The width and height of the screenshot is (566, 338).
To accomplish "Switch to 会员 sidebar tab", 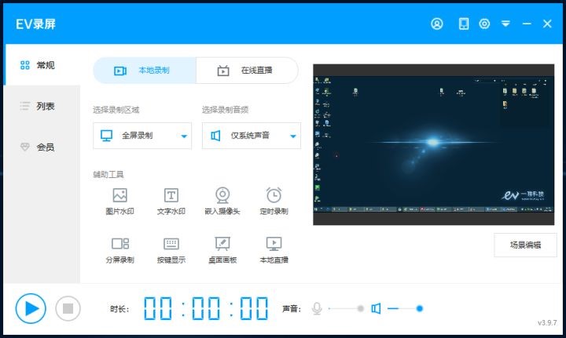I will (42, 147).
